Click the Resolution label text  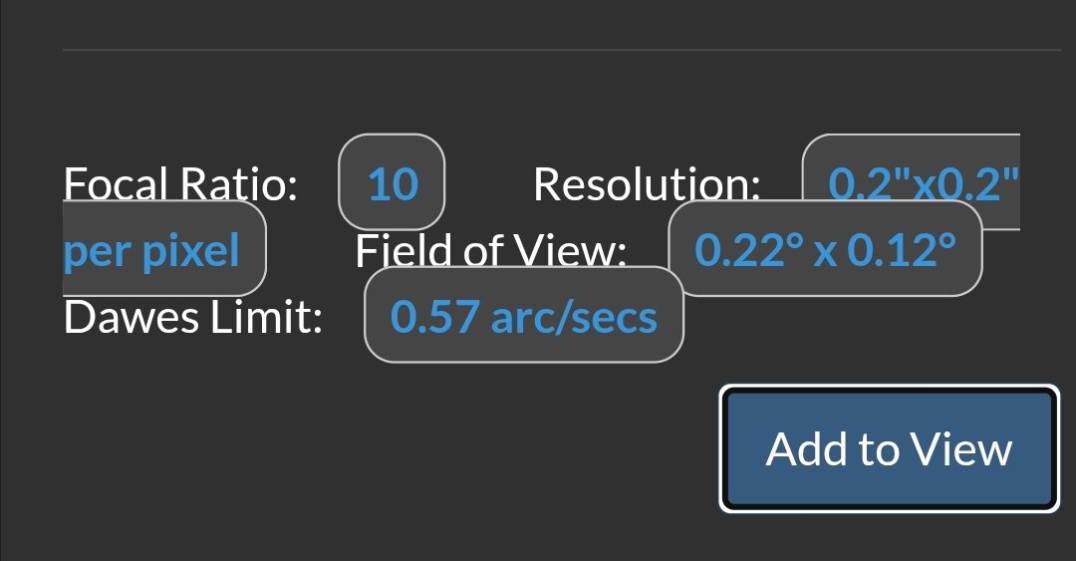[647, 183]
